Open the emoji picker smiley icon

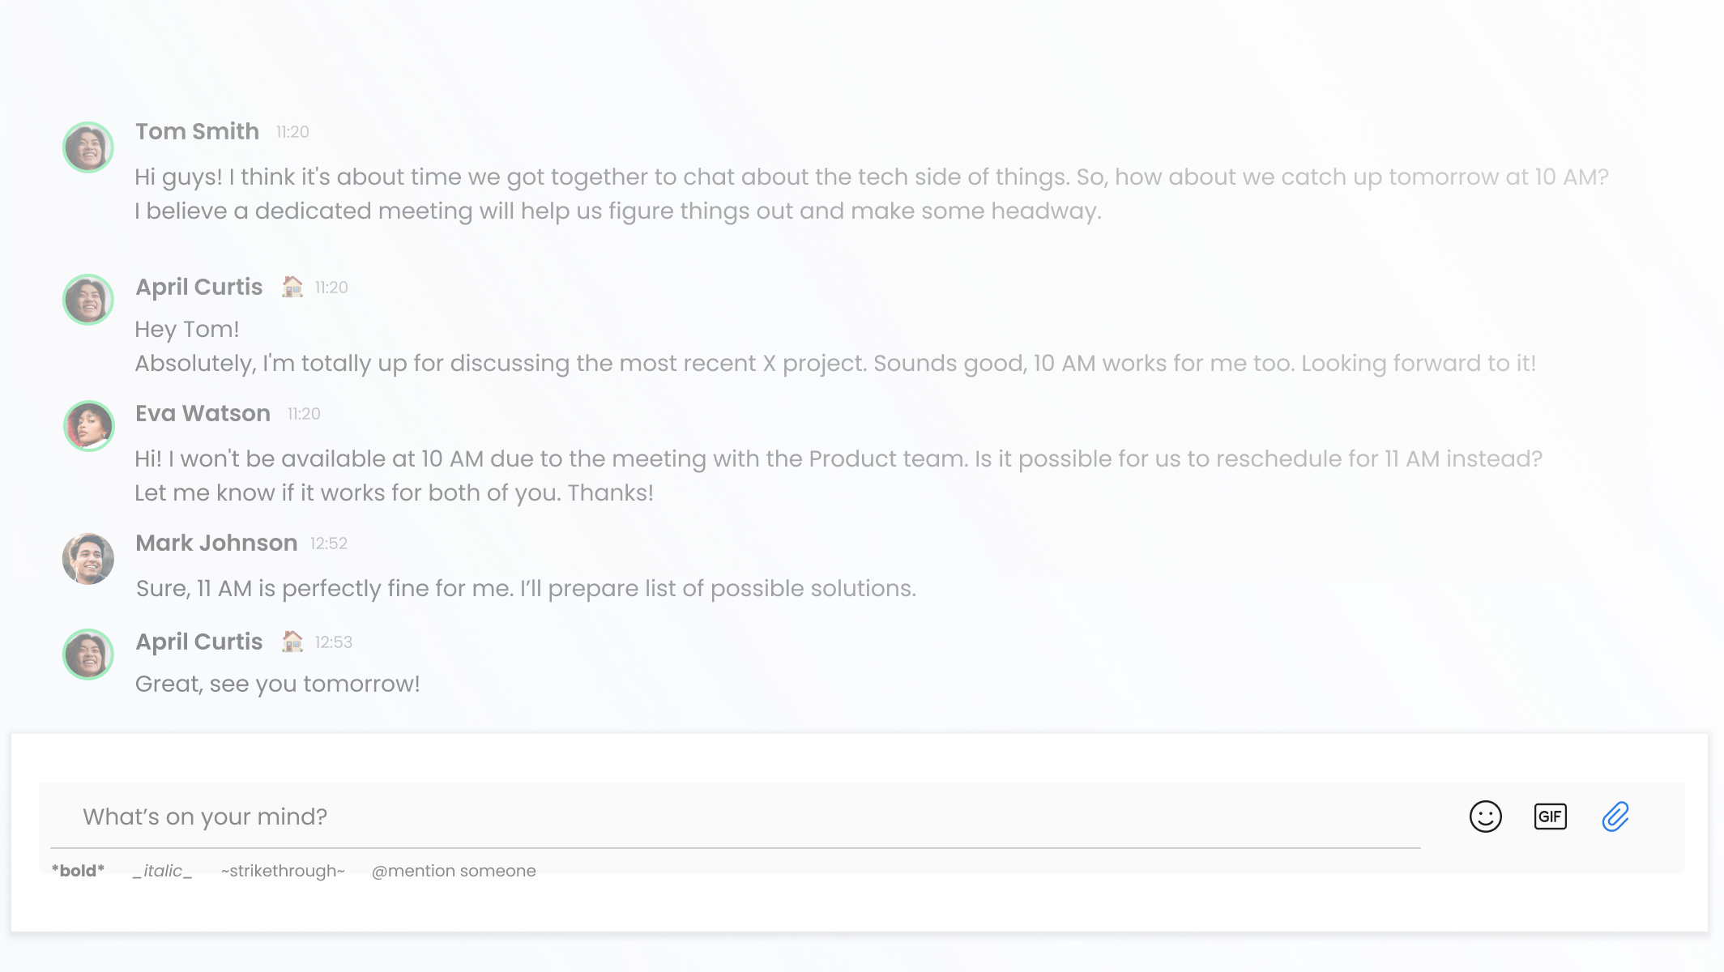(1485, 816)
